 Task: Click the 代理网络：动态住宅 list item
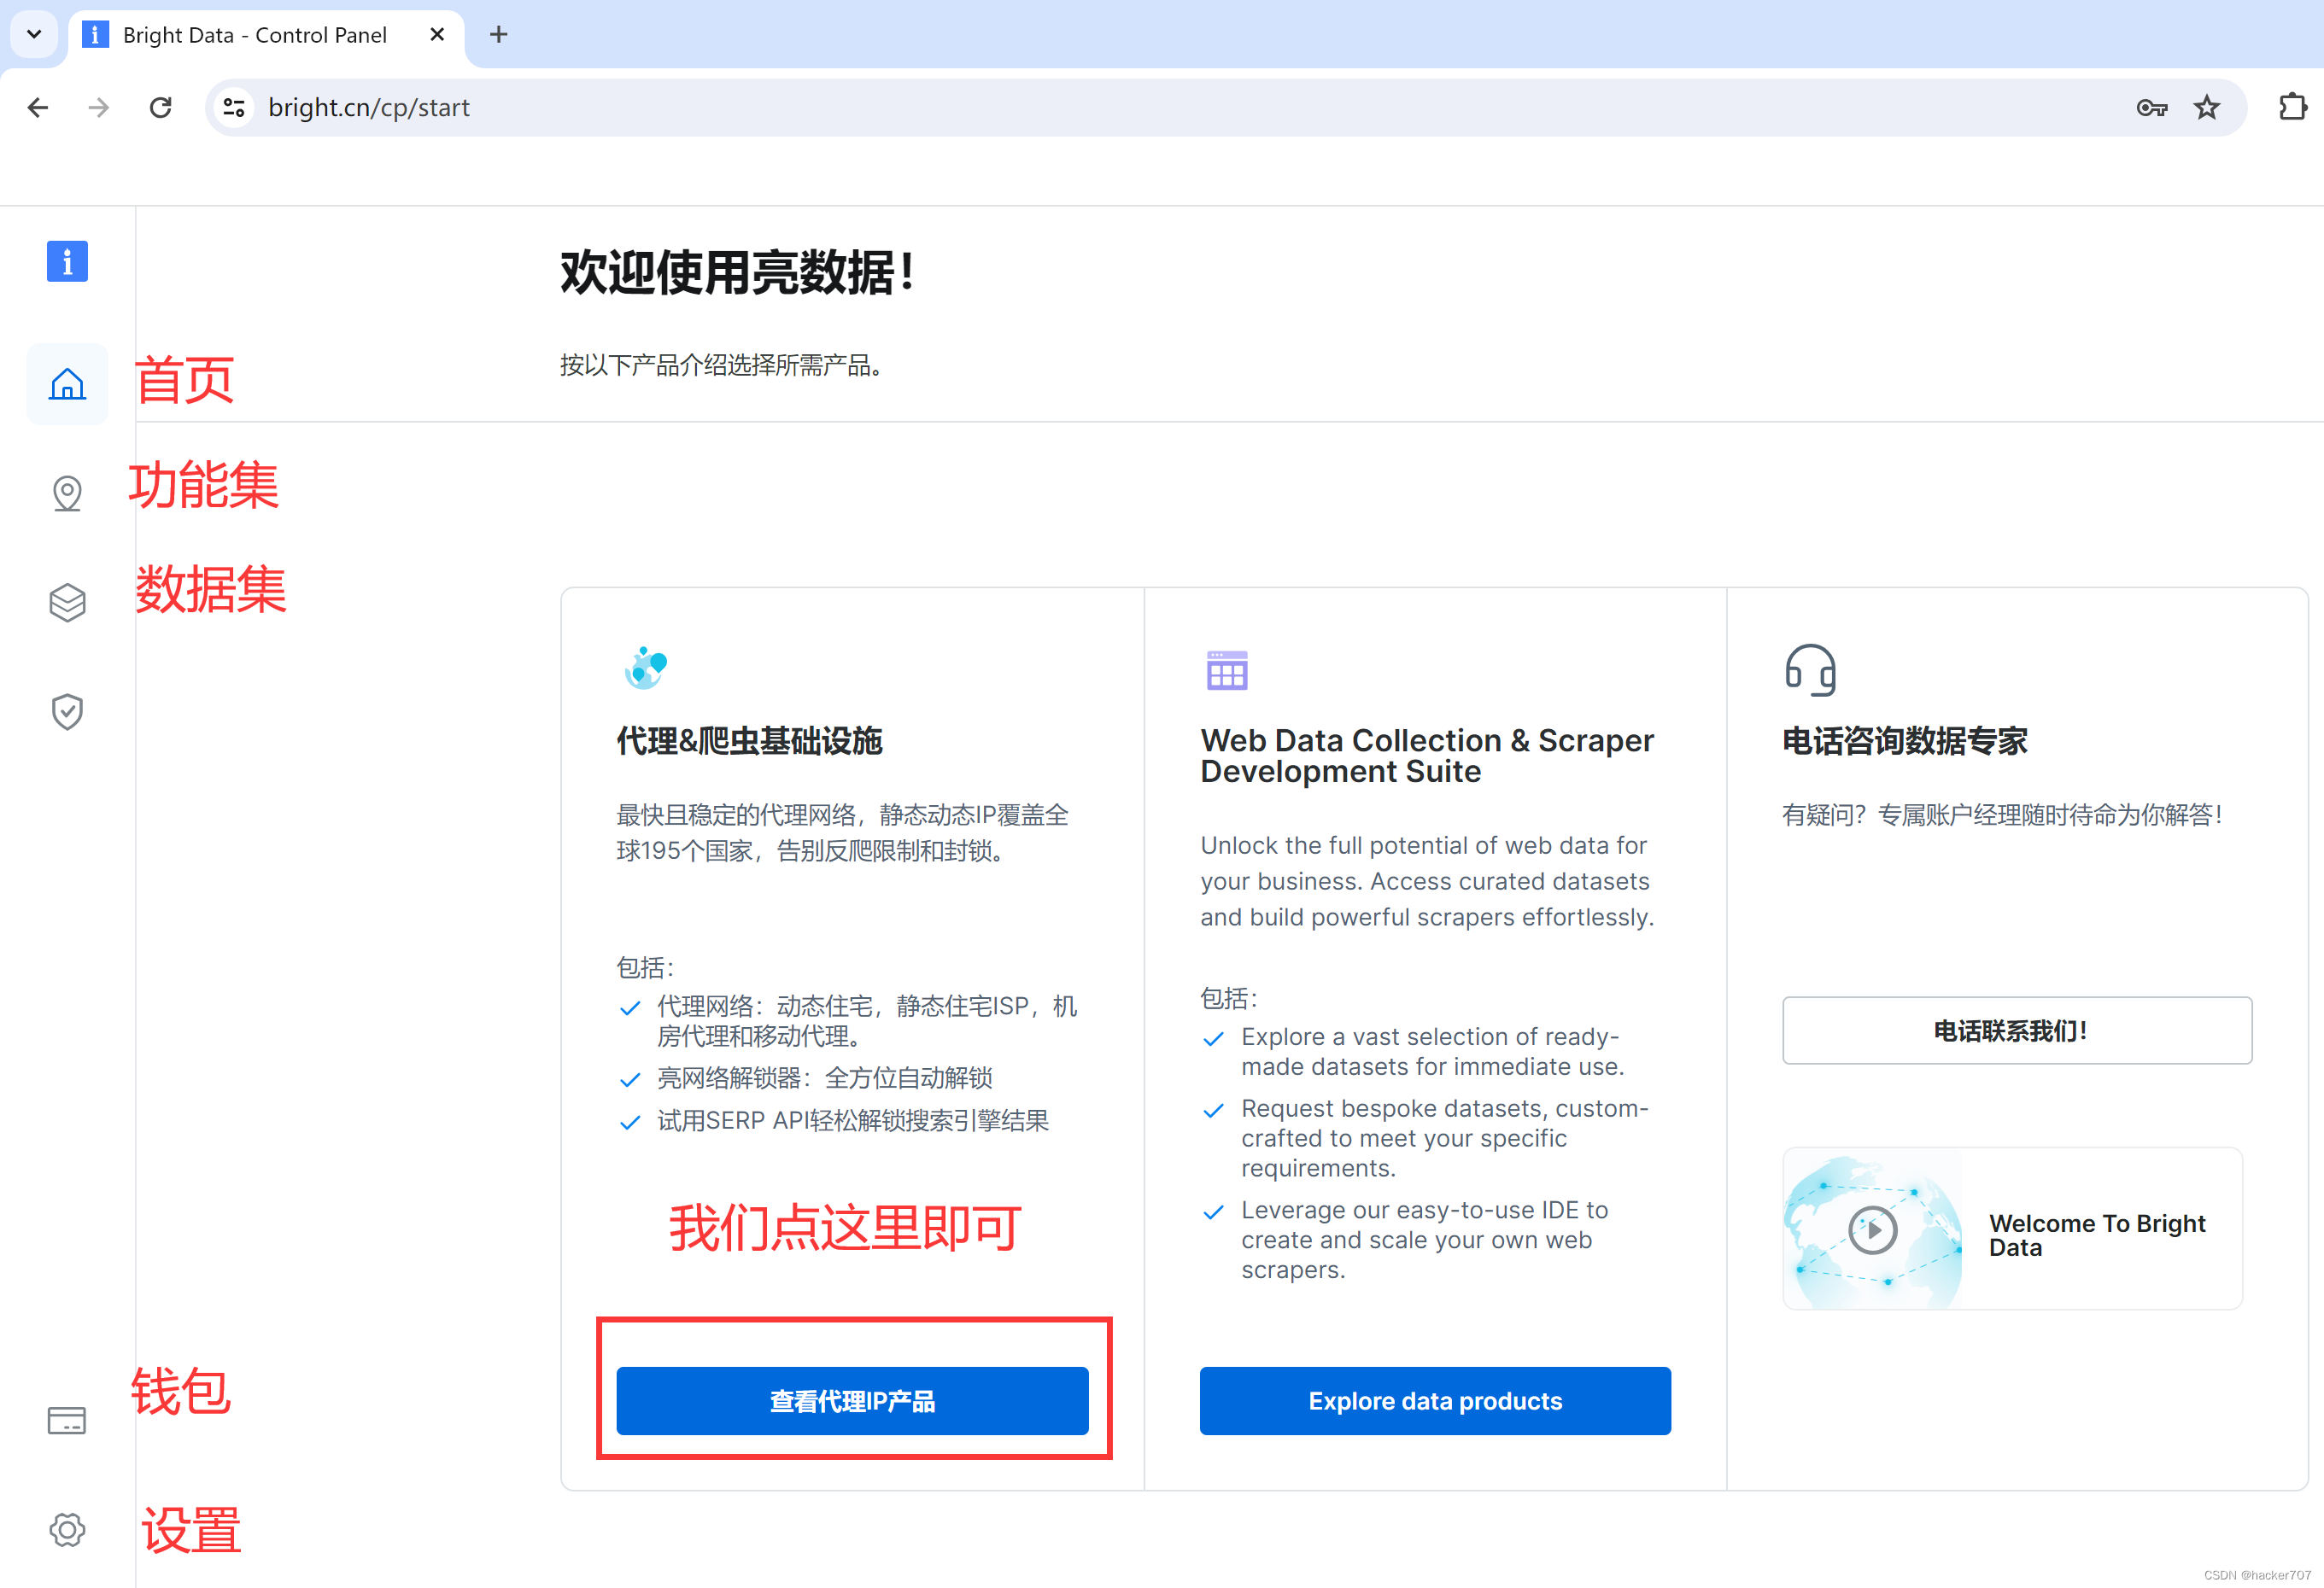pos(866,1020)
